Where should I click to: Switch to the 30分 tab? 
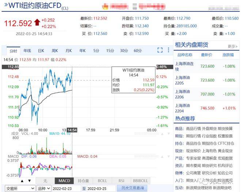124,51
